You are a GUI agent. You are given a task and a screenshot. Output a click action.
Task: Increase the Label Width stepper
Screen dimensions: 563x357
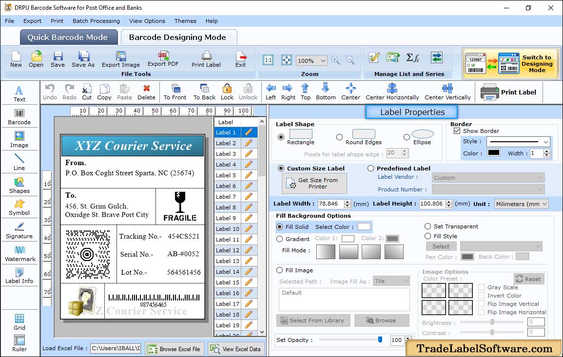click(347, 202)
